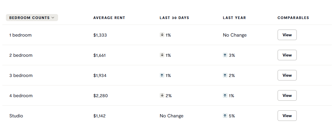Screen dimensions: 333x132
Task: Open the Bedroom Counts dropdown
Action: tap(32, 18)
